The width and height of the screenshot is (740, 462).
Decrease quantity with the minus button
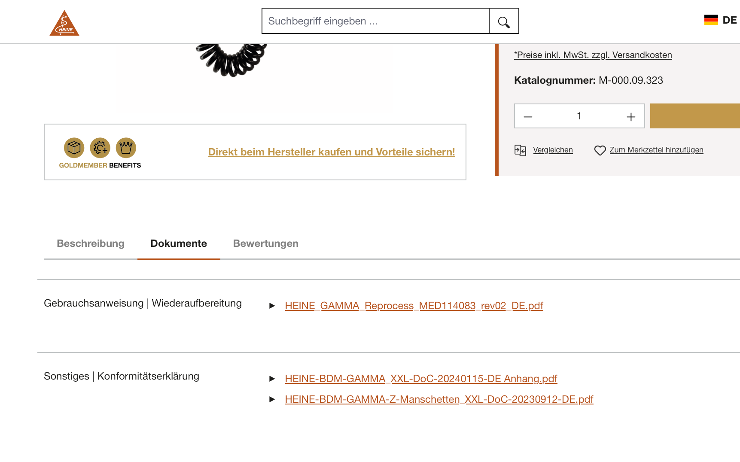tap(528, 116)
